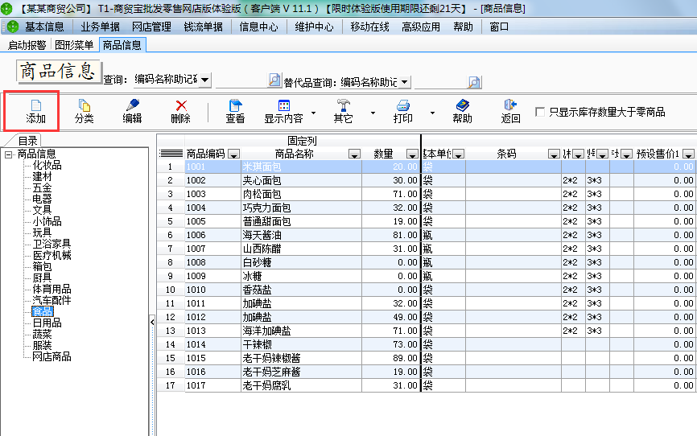Click the 显示内容 toolbar icon
This screenshot has width=697, height=436.
coord(283,105)
